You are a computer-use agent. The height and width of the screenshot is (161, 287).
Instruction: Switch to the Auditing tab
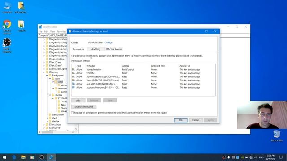[x=96, y=49]
